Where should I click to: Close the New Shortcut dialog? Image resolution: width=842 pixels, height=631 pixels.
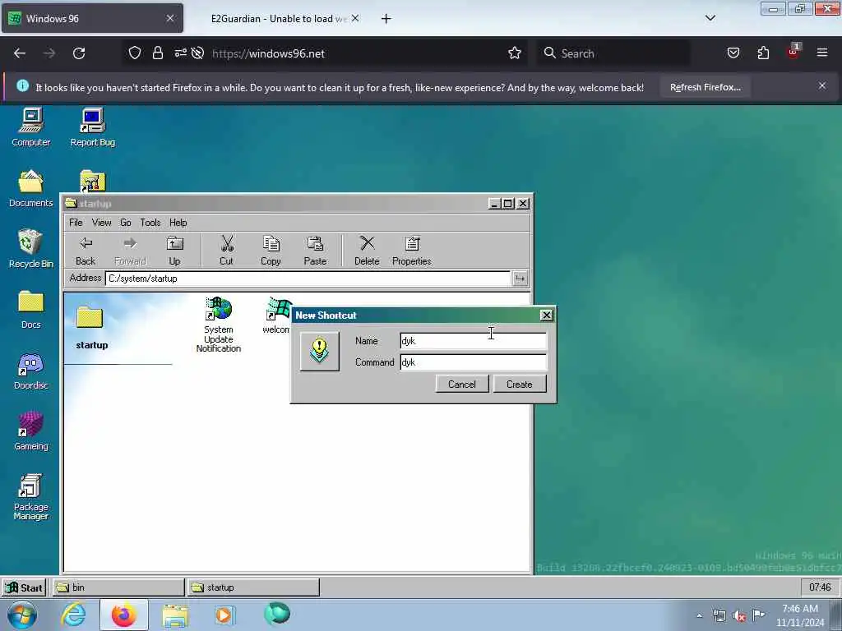[x=546, y=315]
